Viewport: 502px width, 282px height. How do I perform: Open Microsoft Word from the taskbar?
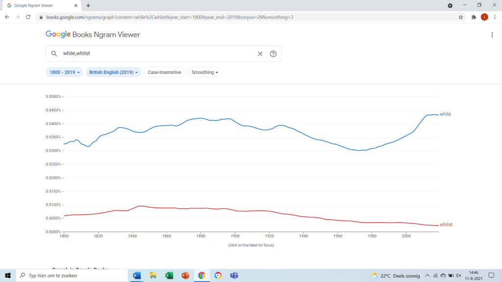tap(136, 276)
